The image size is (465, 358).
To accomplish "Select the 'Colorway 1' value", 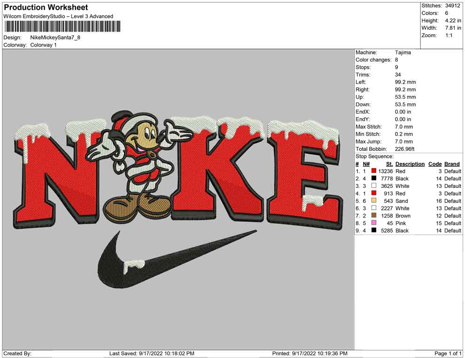I will click(43, 45).
